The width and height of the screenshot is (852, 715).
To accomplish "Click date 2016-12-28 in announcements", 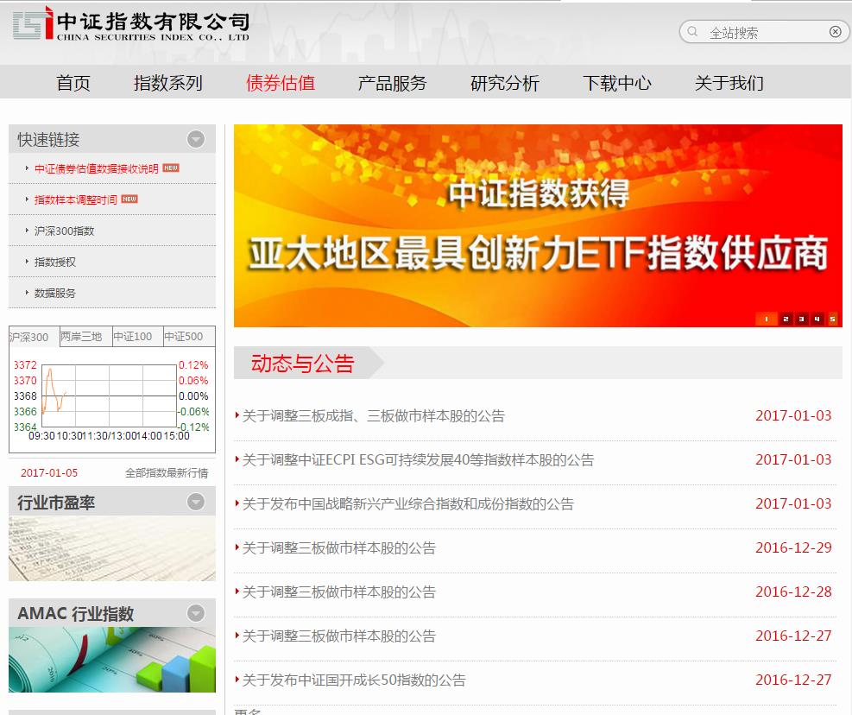I will click(793, 592).
